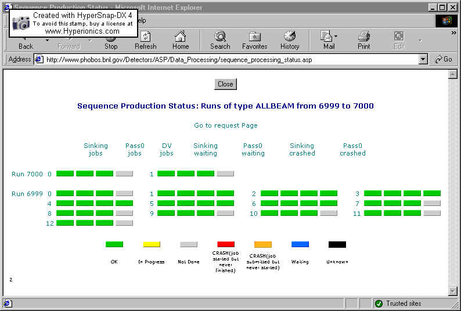Click the Close button on the page
This screenshot has width=461, height=311.
click(225, 84)
